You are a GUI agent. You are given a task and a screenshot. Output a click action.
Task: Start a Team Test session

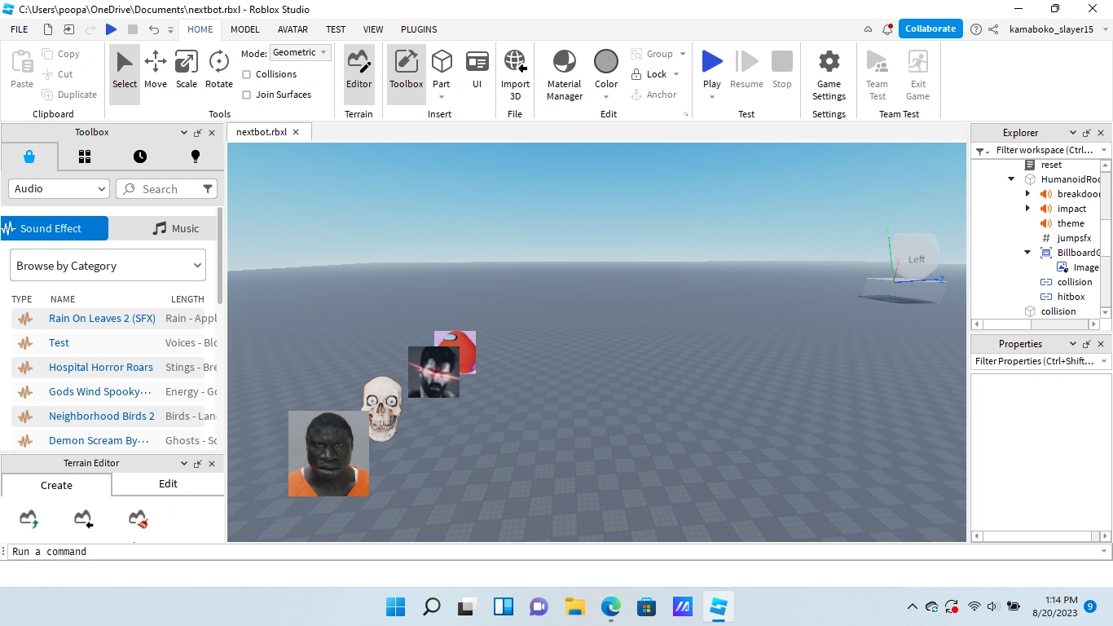pyautogui.click(x=877, y=69)
